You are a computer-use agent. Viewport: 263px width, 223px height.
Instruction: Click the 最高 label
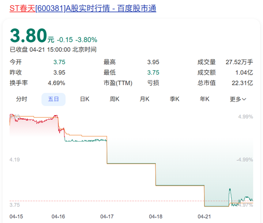(x=110, y=62)
